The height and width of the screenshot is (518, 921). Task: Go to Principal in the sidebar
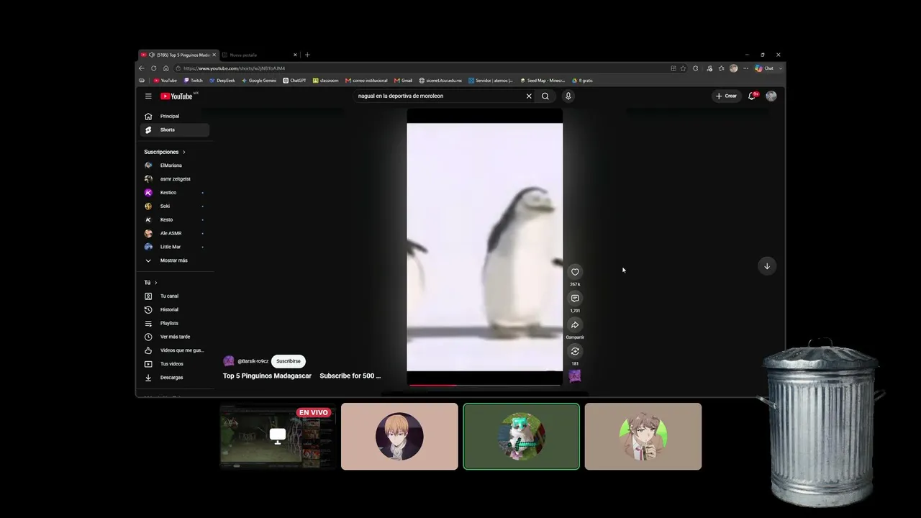pos(175,116)
